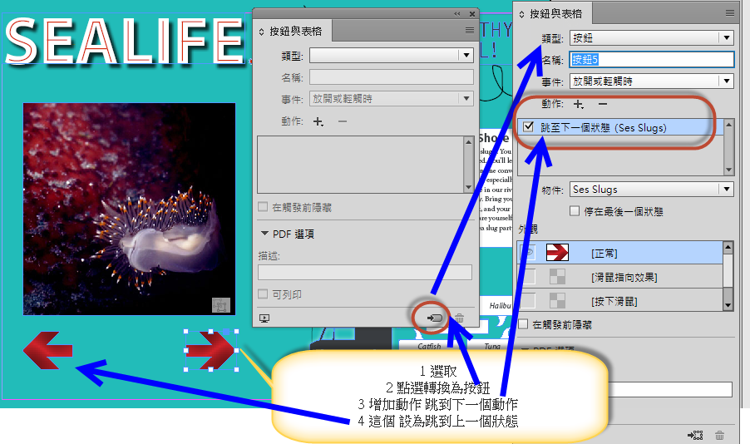Cycle floating panel view via tab arrows icon
750x444 pixels.
coord(261,32)
